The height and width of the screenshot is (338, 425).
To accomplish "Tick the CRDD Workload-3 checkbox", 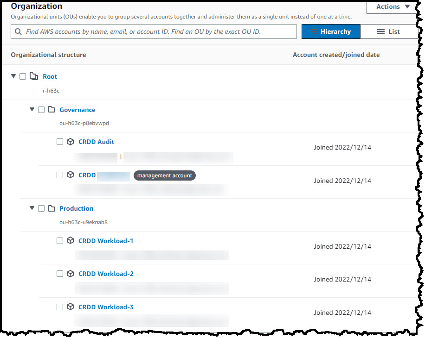I will pos(60,307).
